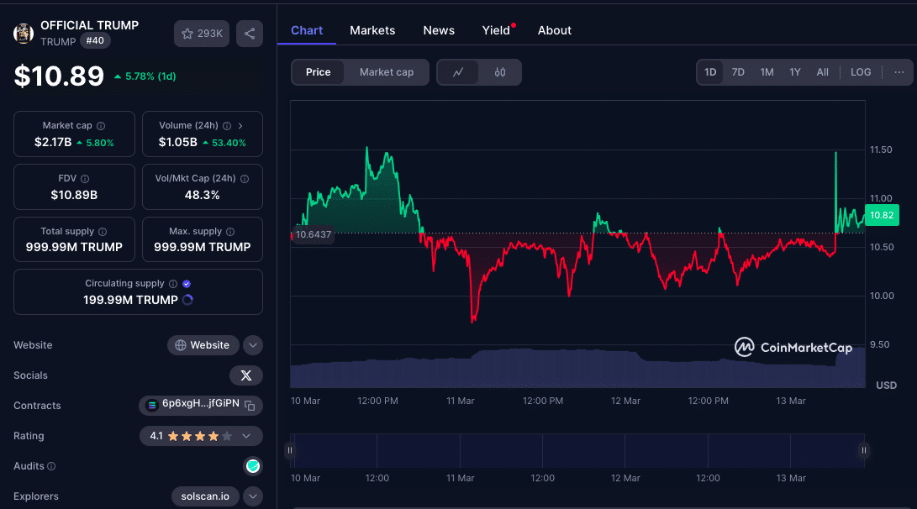The width and height of the screenshot is (917, 509).
Task: Open the Yield tab
Action: click(496, 30)
